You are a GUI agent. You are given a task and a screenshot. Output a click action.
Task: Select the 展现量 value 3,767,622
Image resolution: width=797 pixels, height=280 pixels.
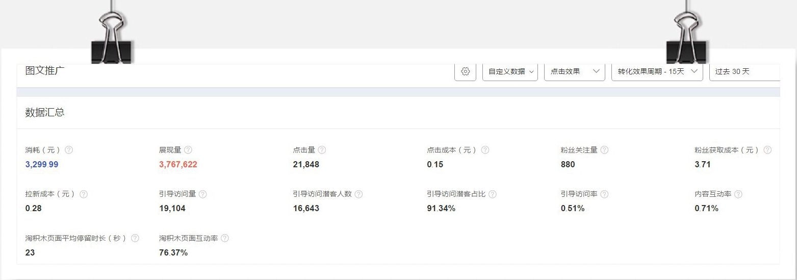pos(178,165)
